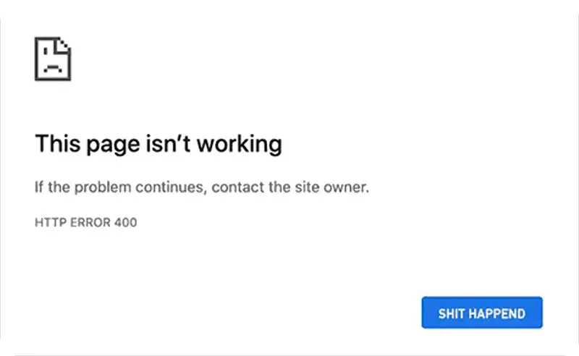Click the word "This" in the heading
This screenshot has height=356, width=579.
(56, 143)
